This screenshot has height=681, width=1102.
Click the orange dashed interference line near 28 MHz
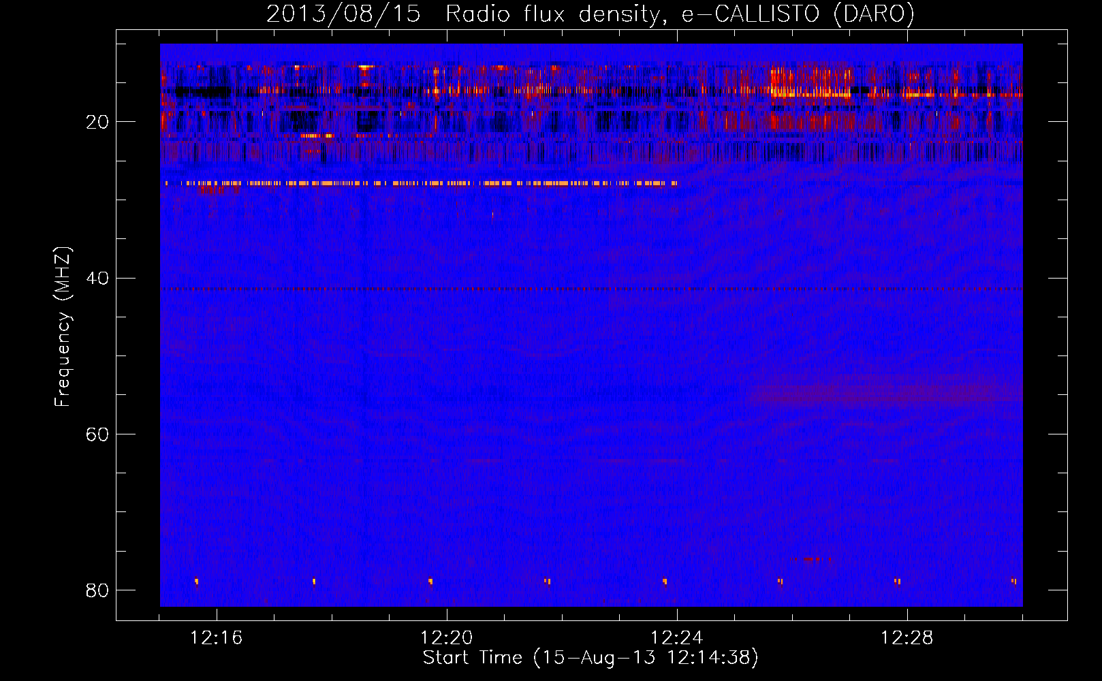(x=421, y=183)
